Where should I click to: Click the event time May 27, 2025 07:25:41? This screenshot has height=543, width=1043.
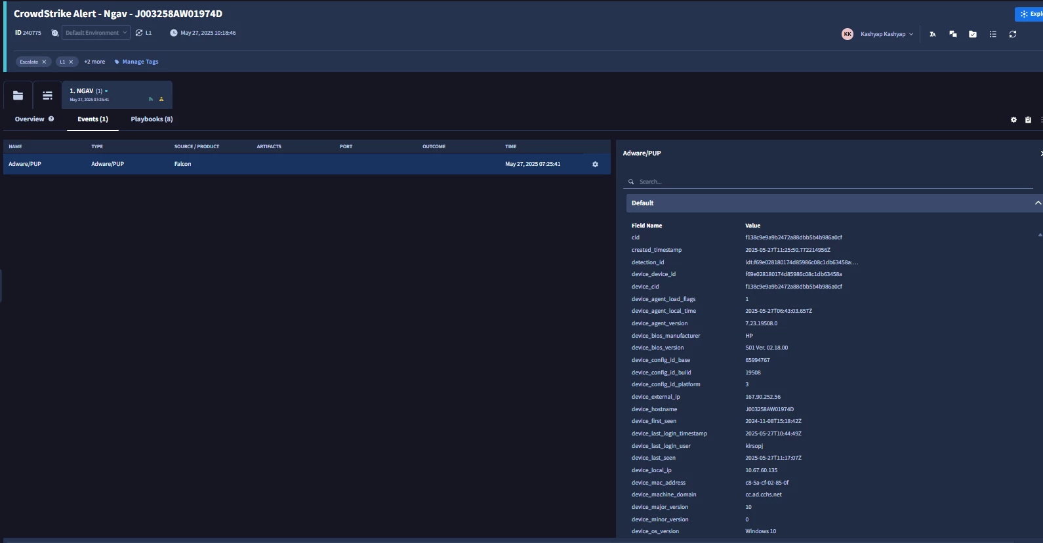(x=533, y=164)
